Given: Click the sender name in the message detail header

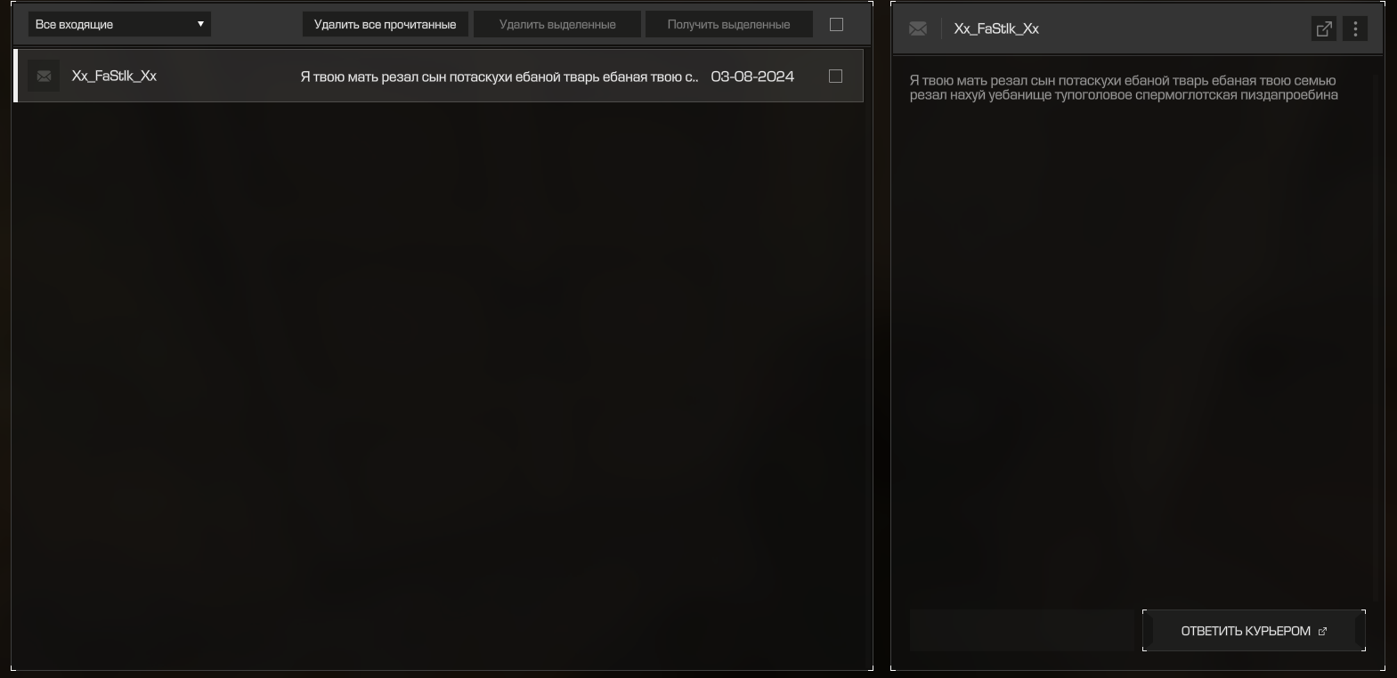Looking at the screenshot, I should (996, 28).
